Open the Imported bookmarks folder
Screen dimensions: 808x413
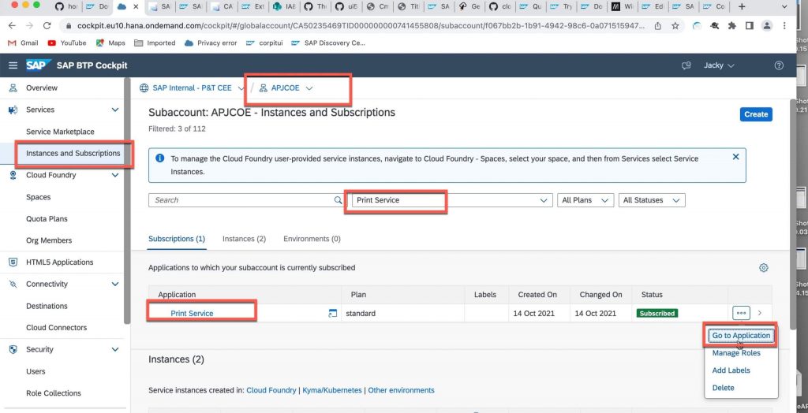[x=155, y=43]
